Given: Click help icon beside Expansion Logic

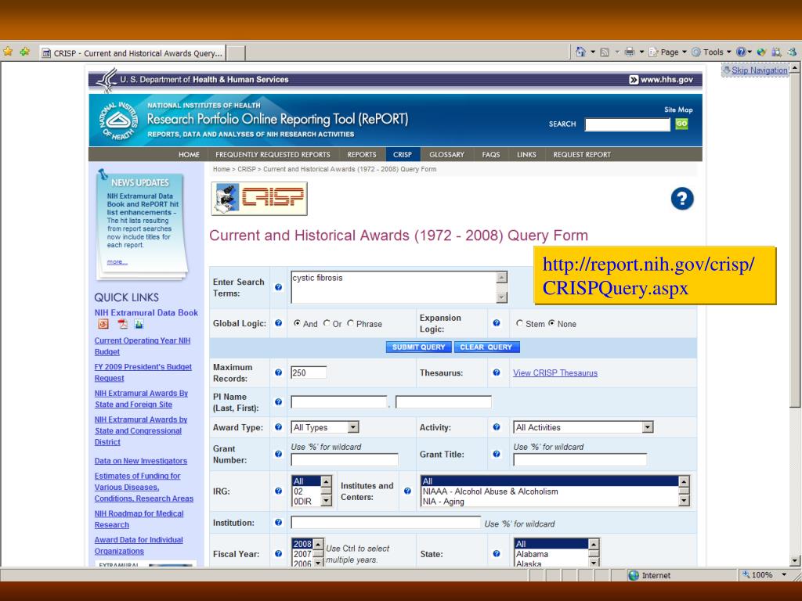Looking at the screenshot, I should pos(496,323).
